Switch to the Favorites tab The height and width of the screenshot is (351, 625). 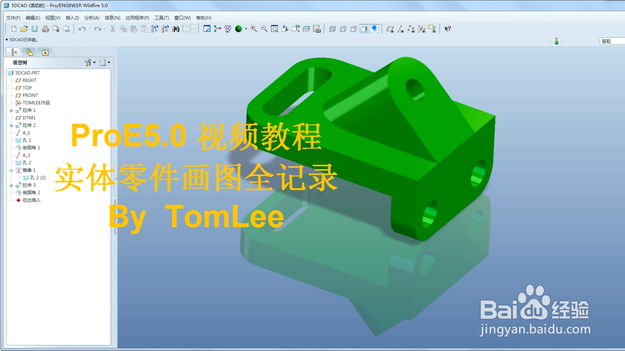(45, 52)
